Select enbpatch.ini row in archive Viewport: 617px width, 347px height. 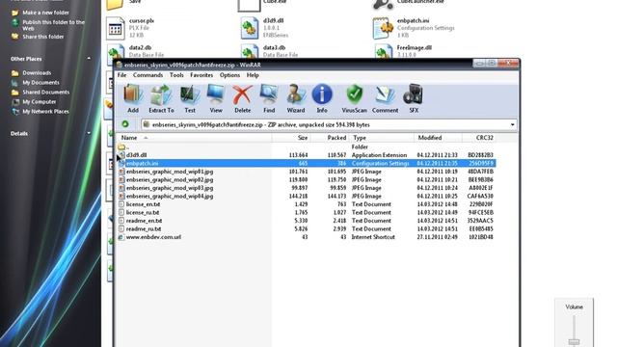pyautogui.click(x=307, y=163)
